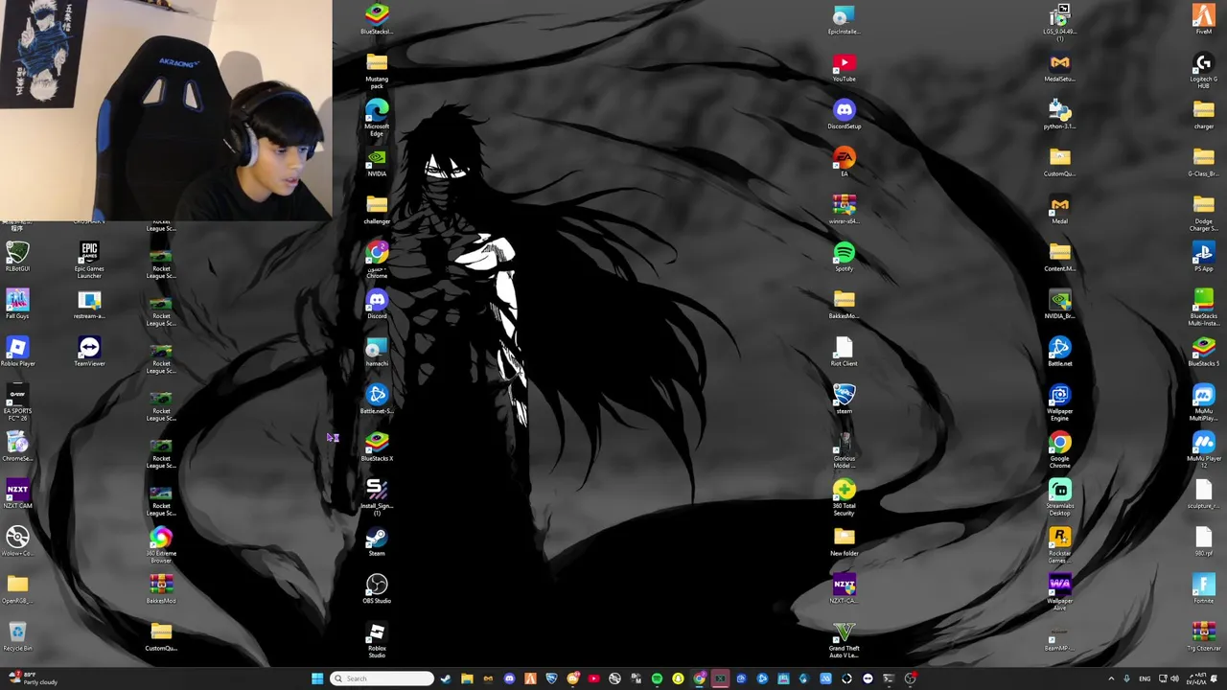Open the Riot Client desktop file

(x=844, y=351)
